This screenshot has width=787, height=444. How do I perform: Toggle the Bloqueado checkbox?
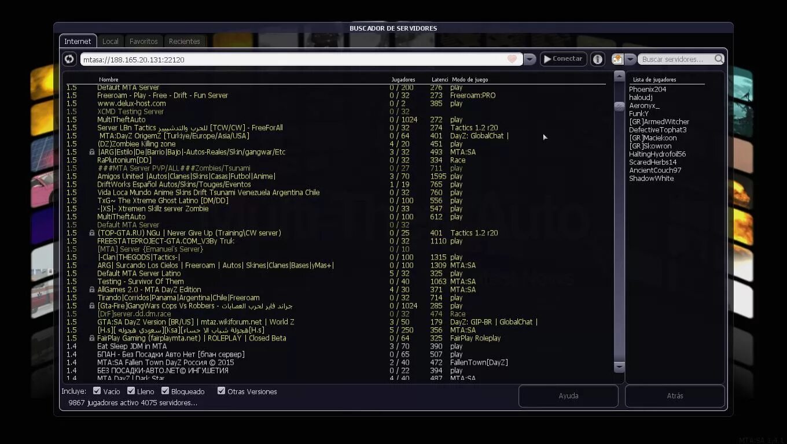[165, 391]
